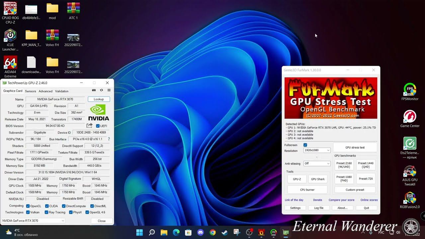Run the Preset:1080 (FHD) benchmark

344,179
